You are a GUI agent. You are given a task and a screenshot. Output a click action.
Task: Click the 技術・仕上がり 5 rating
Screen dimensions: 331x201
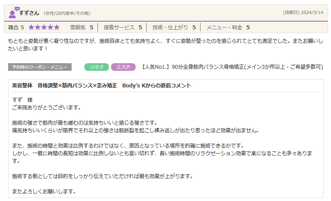tap(174, 28)
